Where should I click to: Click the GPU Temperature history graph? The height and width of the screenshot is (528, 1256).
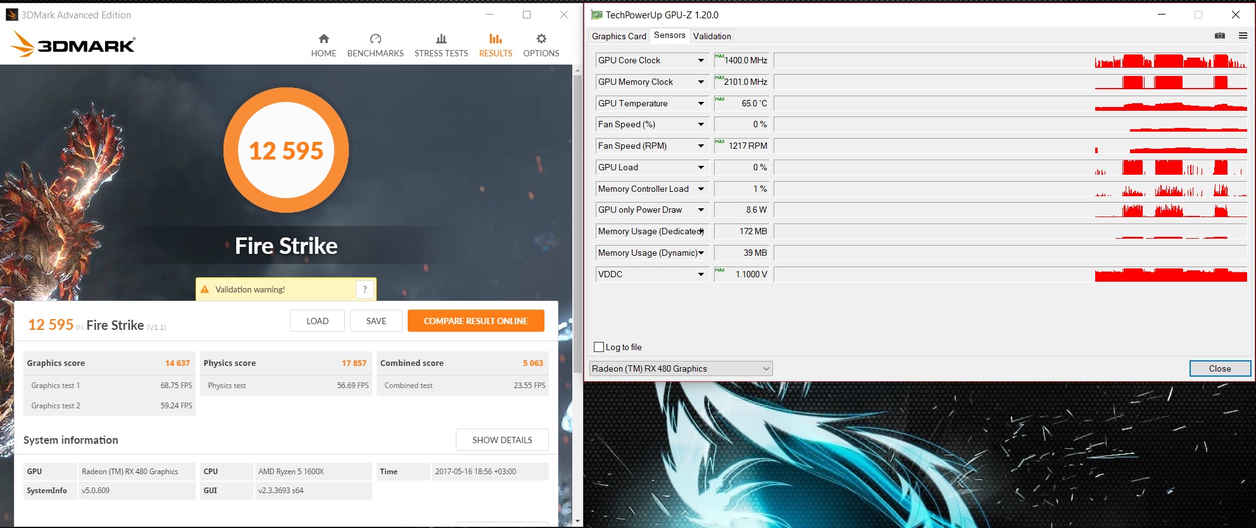point(1010,104)
